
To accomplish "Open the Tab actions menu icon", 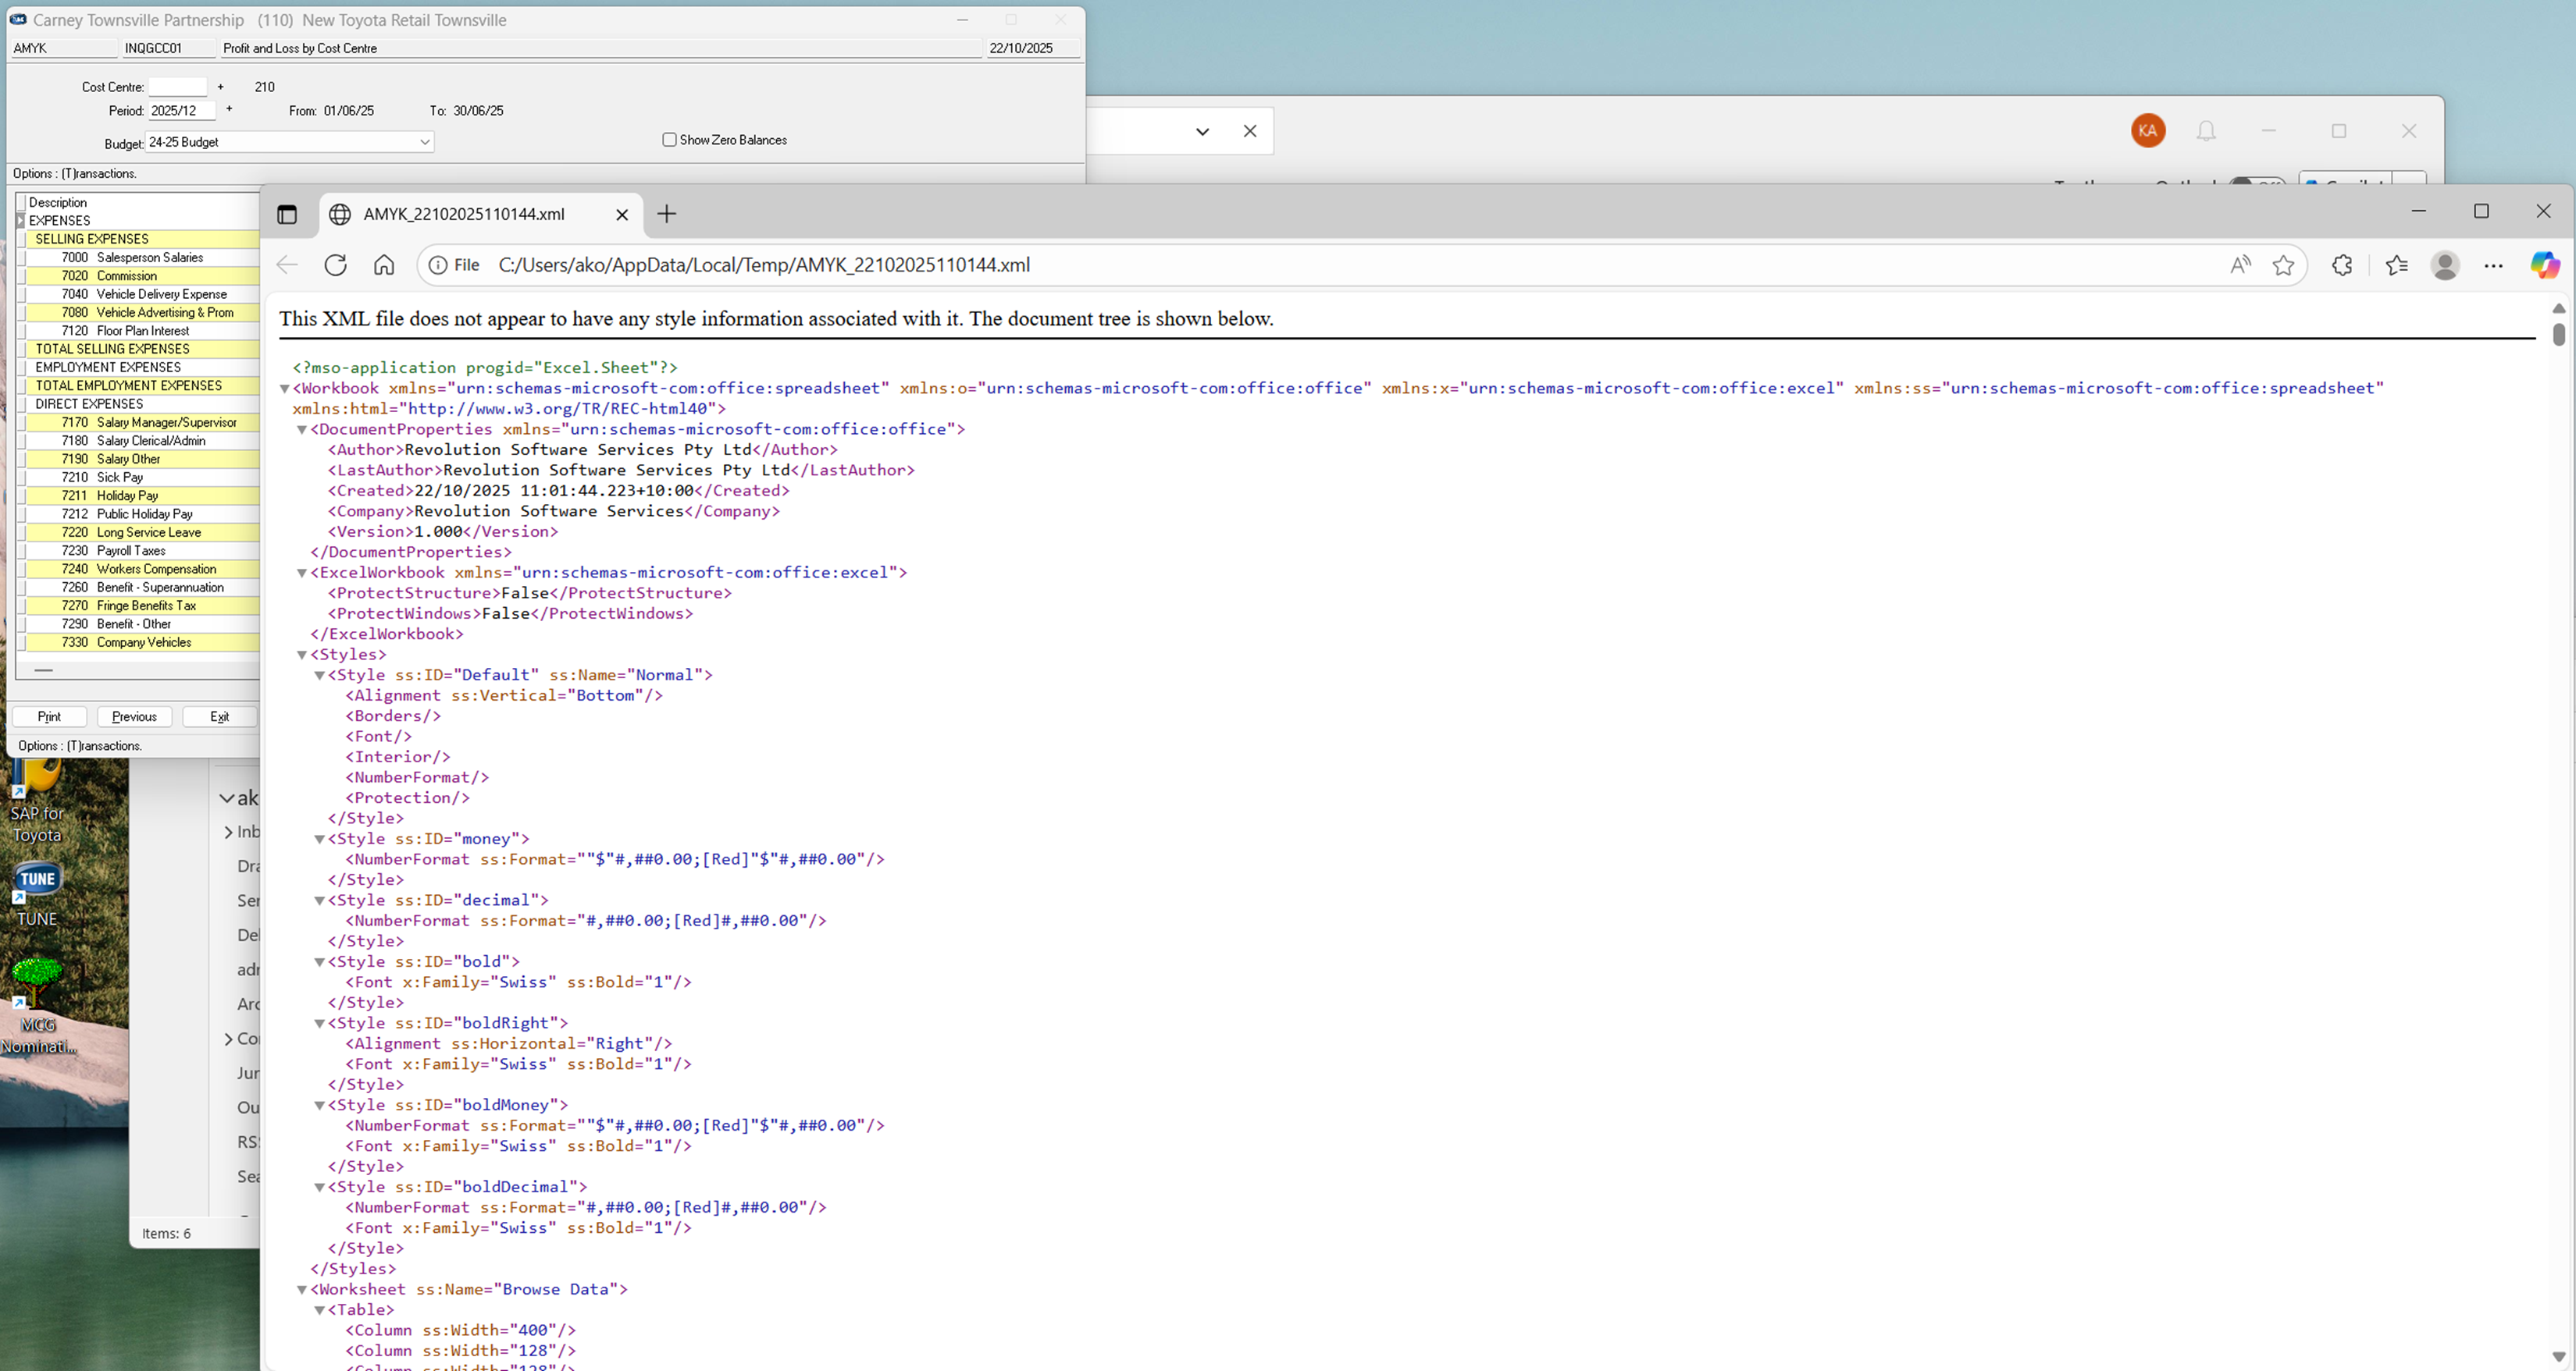I will click(287, 214).
